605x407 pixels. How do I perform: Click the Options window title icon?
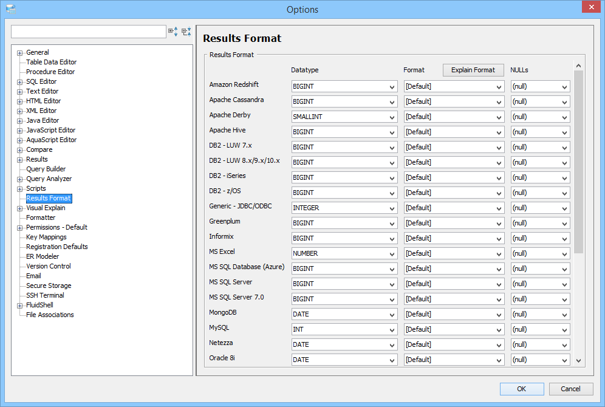[11, 9]
